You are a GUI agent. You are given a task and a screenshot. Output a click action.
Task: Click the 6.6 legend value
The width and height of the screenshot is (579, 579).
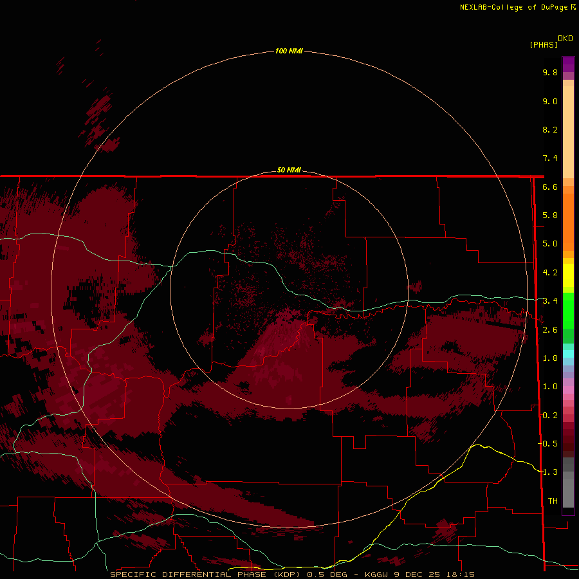[550, 187]
